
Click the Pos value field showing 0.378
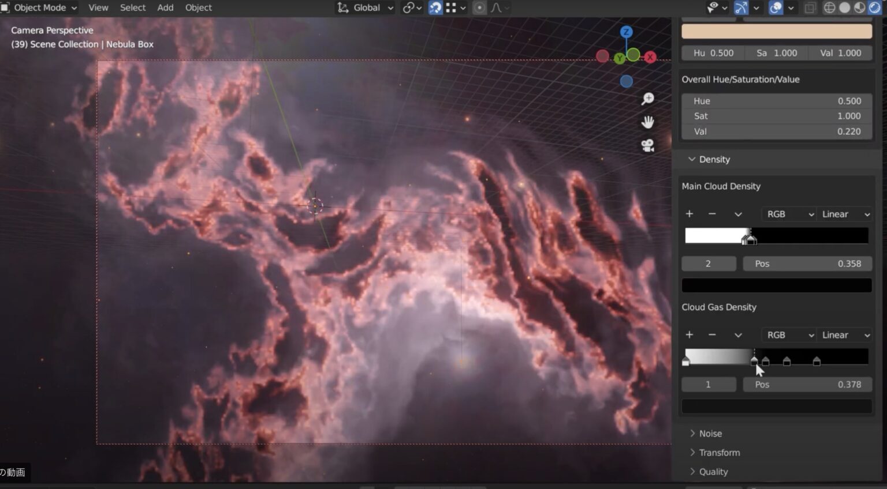[x=807, y=384]
